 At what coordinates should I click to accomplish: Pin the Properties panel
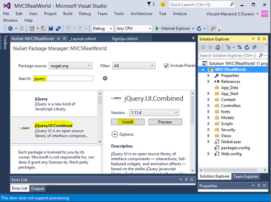click(x=259, y=186)
